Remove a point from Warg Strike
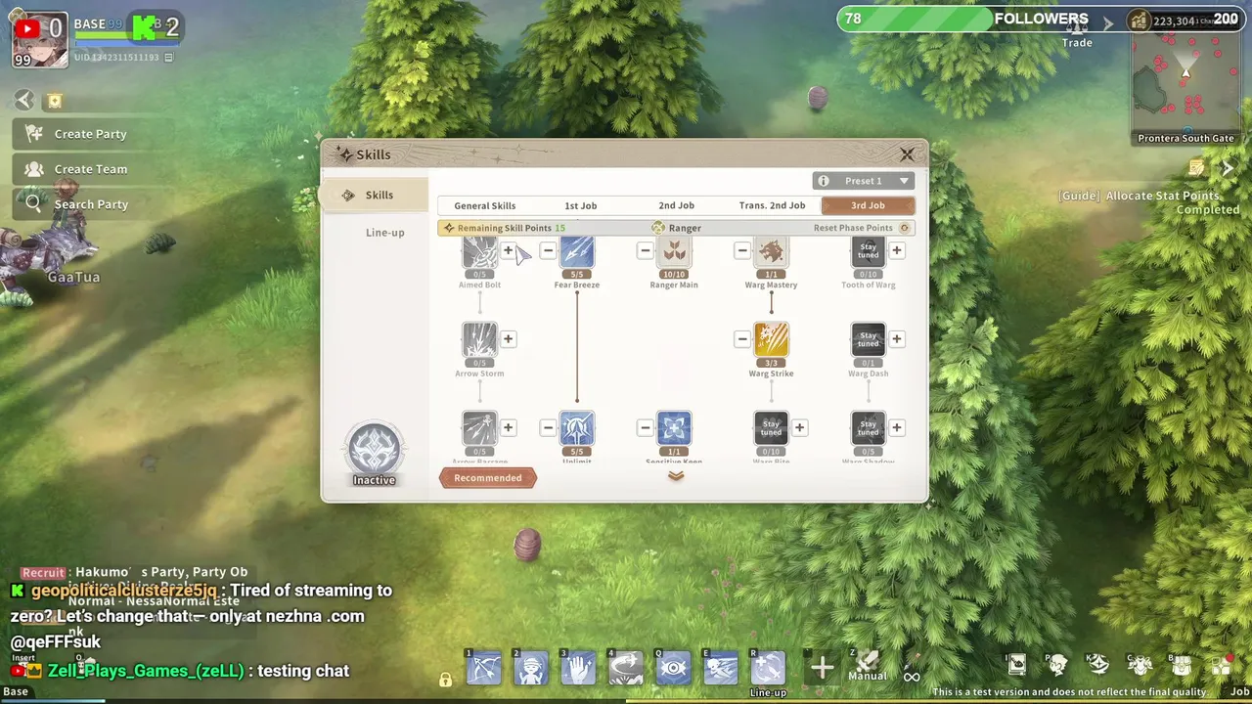The height and width of the screenshot is (704, 1252). (742, 339)
